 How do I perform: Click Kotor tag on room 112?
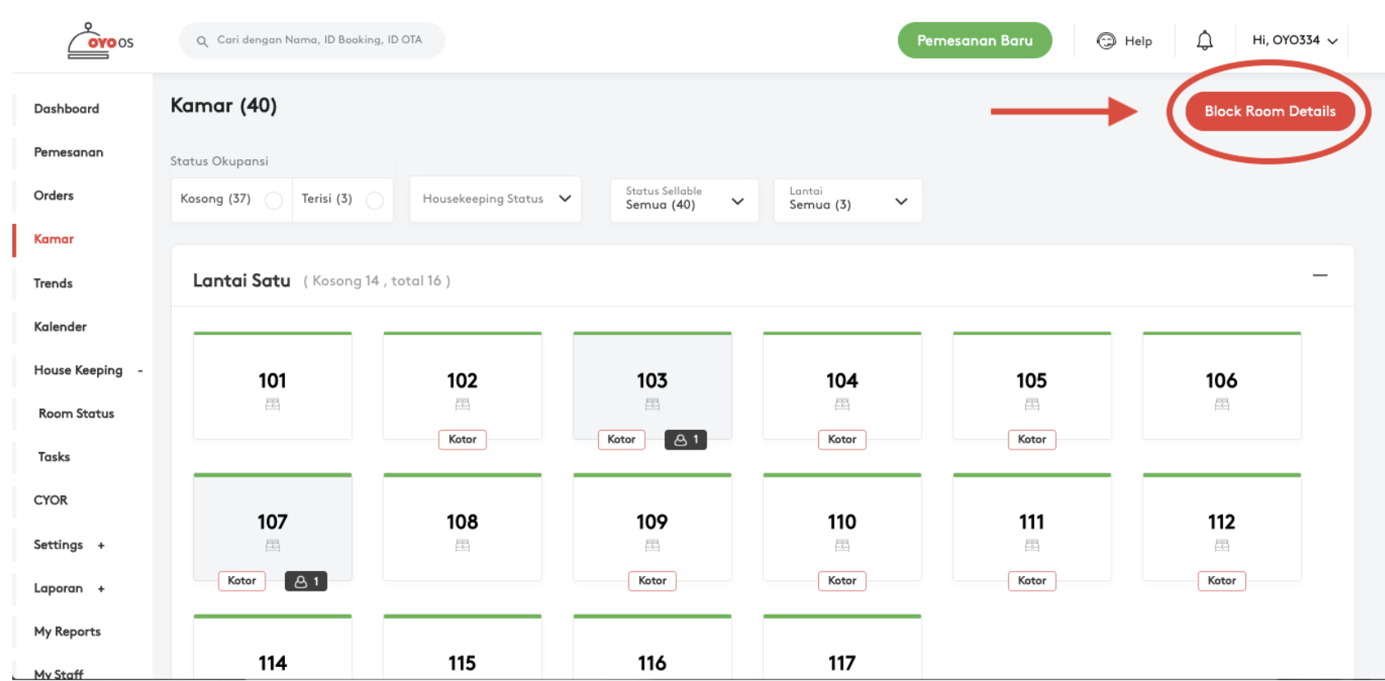(x=1222, y=581)
